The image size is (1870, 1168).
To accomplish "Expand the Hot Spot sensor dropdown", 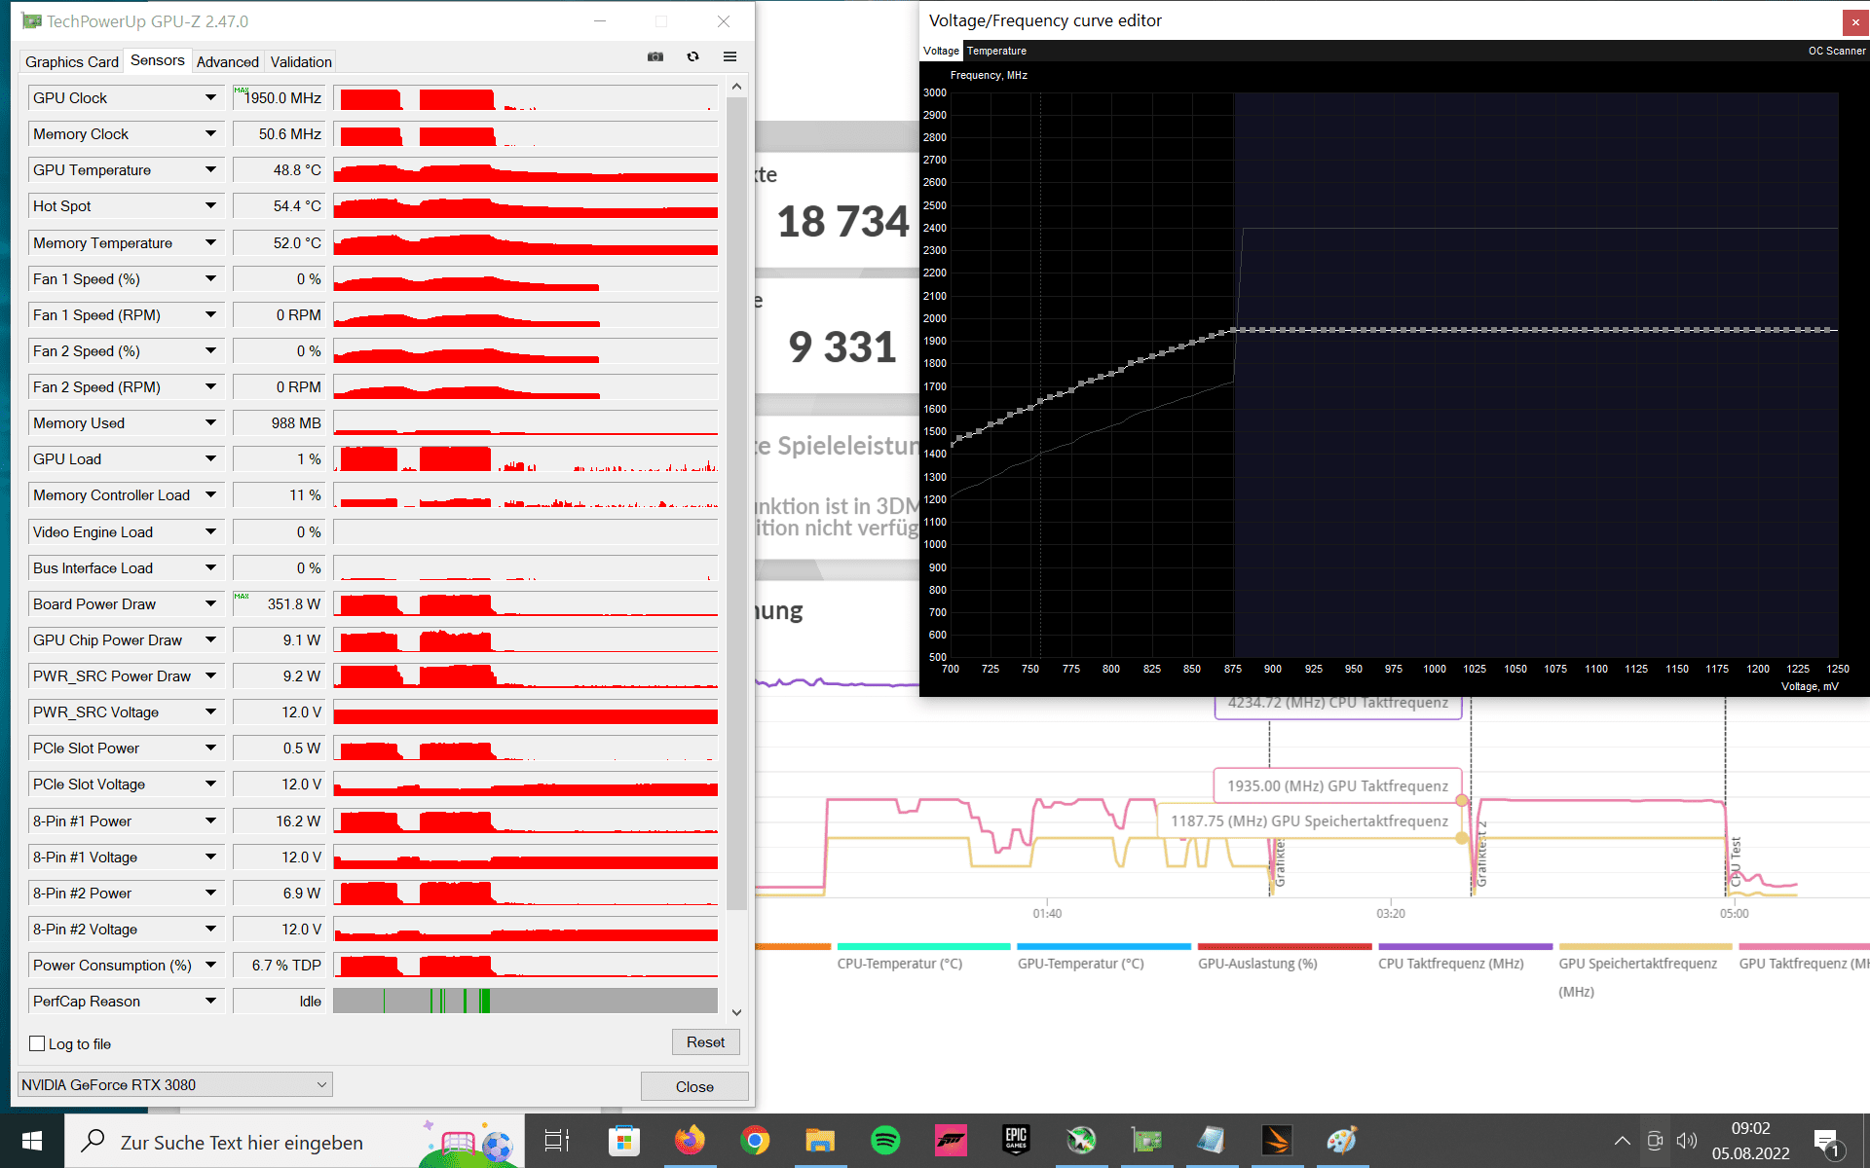I will pyautogui.click(x=210, y=205).
